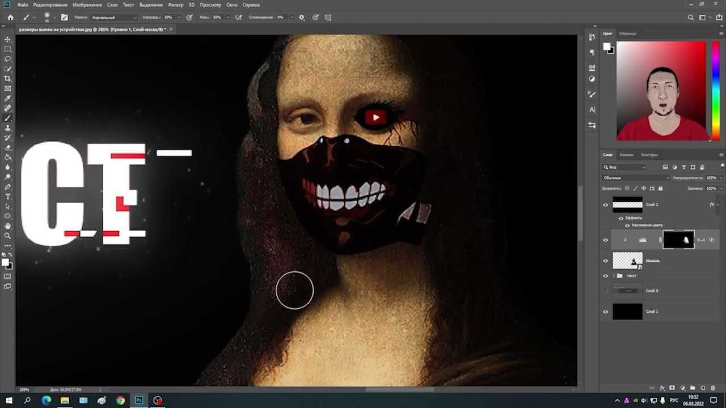Select the Lasso tool
The image size is (726, 408).
pyautogui.click(x=8, y=59)
